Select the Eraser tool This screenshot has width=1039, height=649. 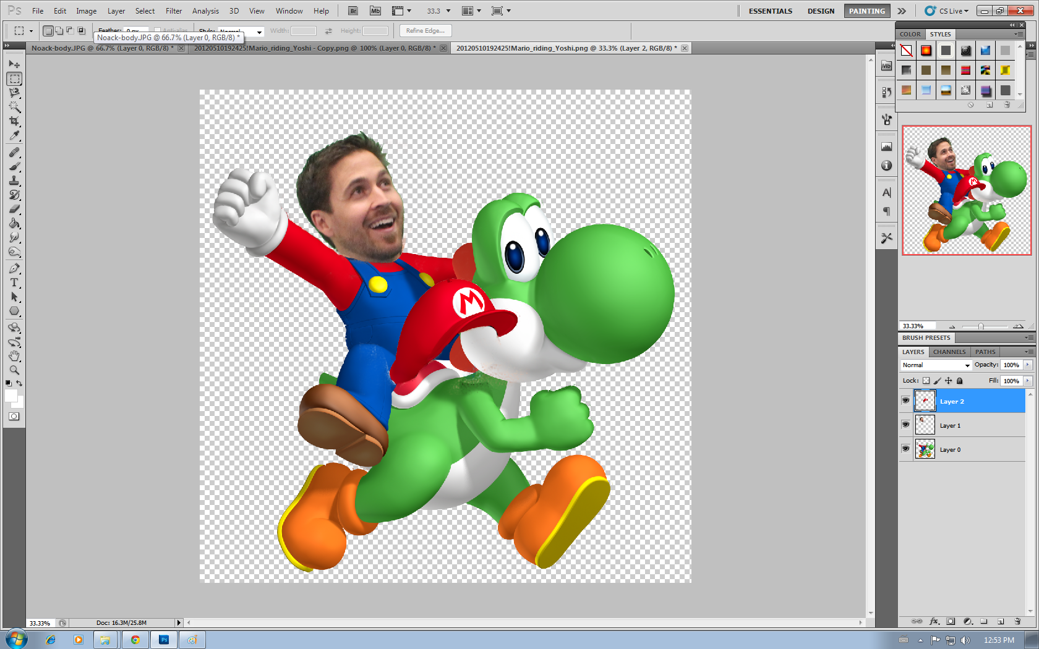(x=15, y=209)
